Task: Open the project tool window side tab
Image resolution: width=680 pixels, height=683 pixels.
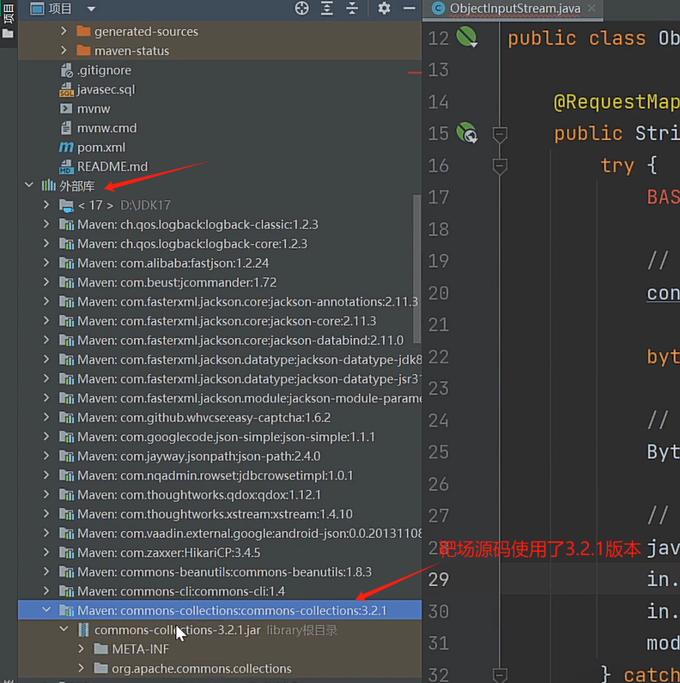Action: (x=9, y=19)
